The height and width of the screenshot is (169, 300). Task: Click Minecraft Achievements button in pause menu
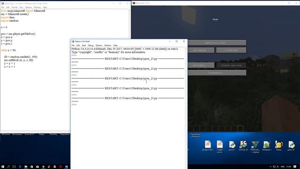201,50
